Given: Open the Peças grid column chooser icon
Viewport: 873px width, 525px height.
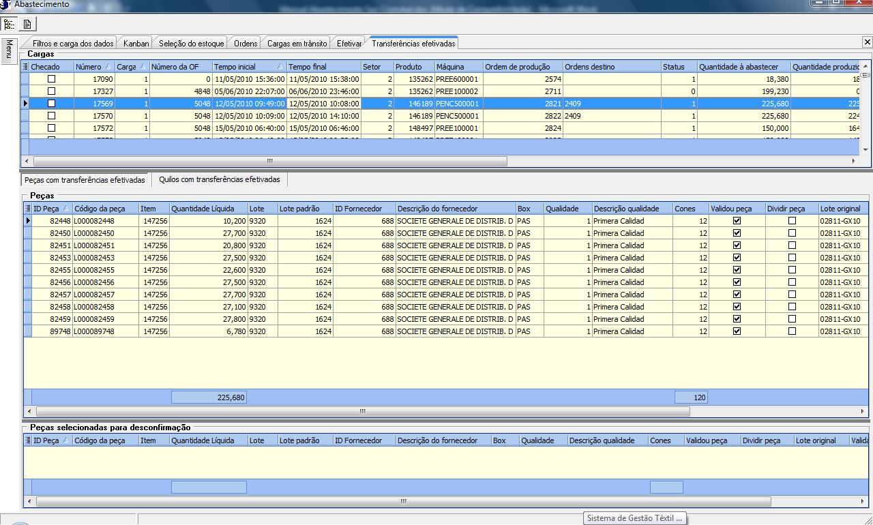Looking at the screenshot, I should click(28, 209).
